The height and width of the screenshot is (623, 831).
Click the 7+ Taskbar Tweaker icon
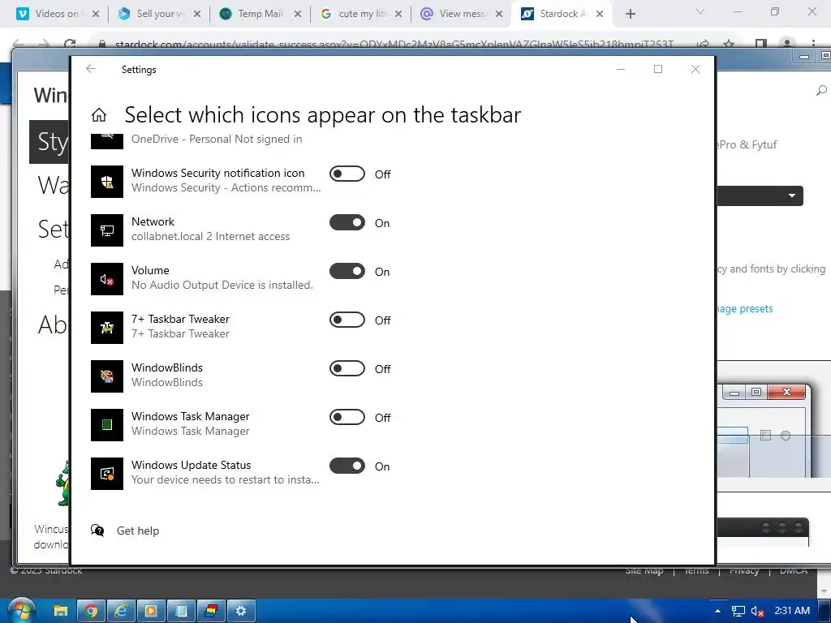point(107,328)
